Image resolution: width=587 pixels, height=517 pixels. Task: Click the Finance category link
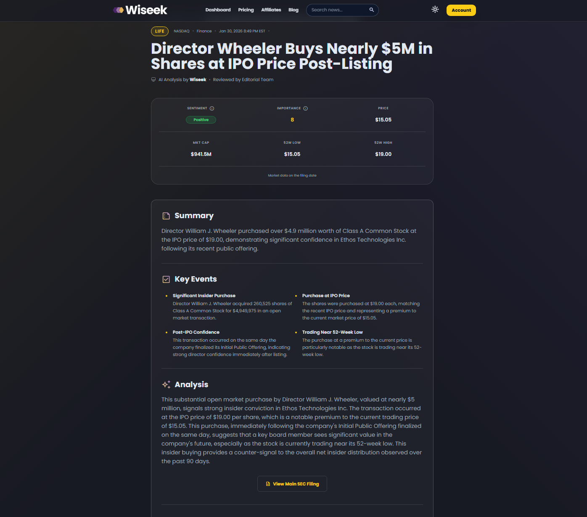click(x=204, y=31)
